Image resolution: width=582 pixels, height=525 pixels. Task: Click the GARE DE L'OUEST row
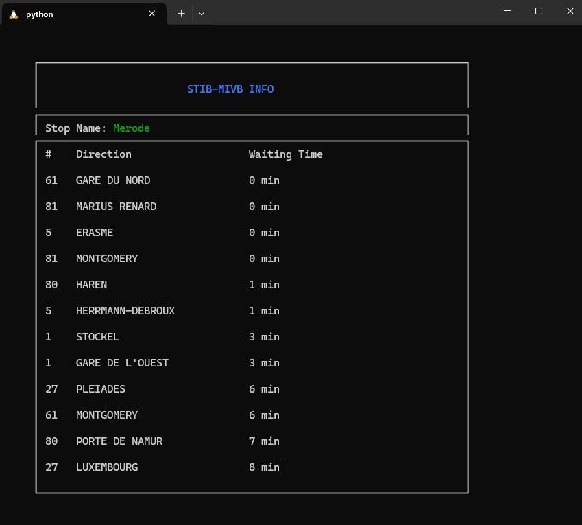pos(122,363)
